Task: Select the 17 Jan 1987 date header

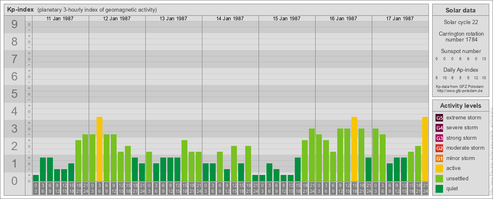Action: point(400,19)
